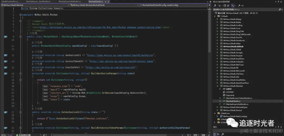Select MrHuo.OAuth.StackOverflow project
The width and height of the screenshot is (284, 136).
click(x=236, y=83)
